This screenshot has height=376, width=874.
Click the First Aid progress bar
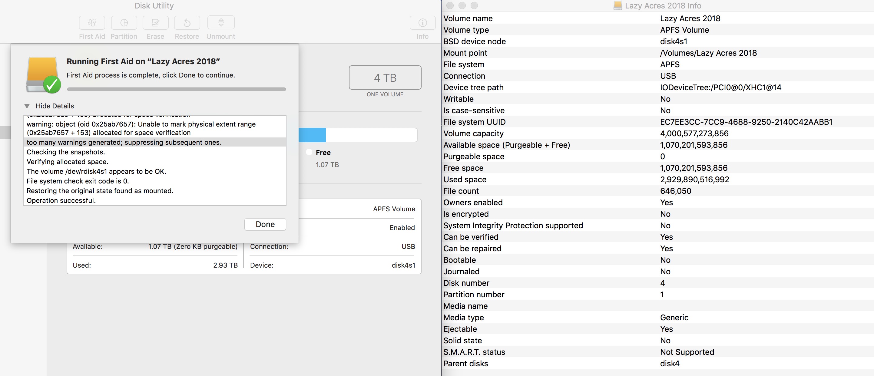[177, 90]
